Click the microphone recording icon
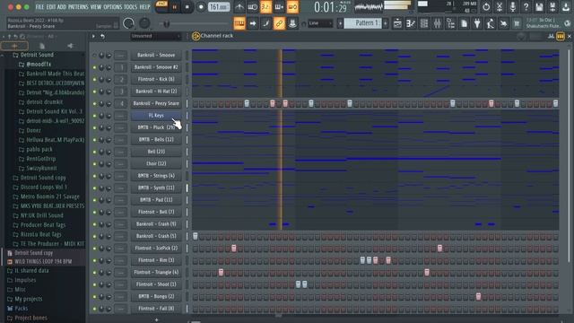Image resolution: width=574 pixels, height=323 pixels. 512,6
